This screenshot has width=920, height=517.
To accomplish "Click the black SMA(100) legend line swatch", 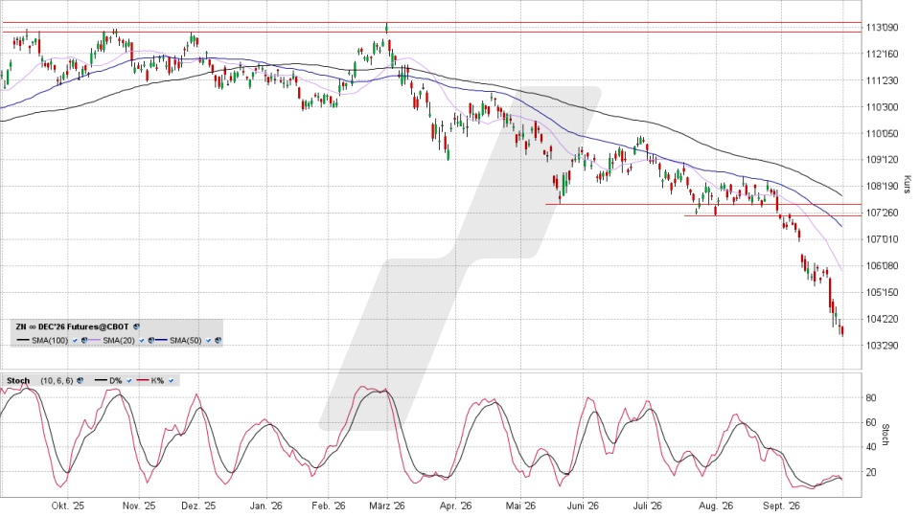I will click(23, 340).
